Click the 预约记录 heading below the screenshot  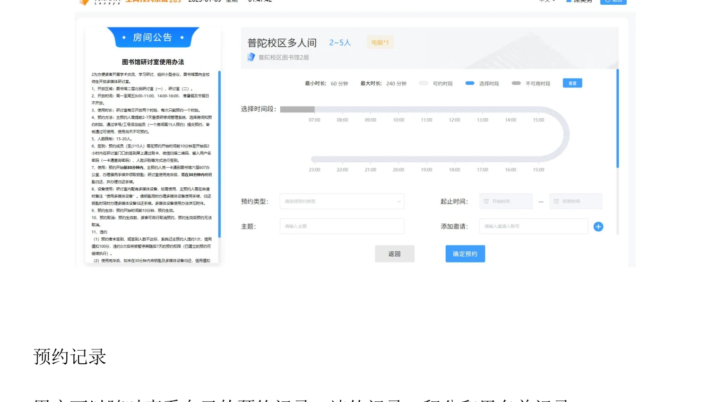click(70, 356)
